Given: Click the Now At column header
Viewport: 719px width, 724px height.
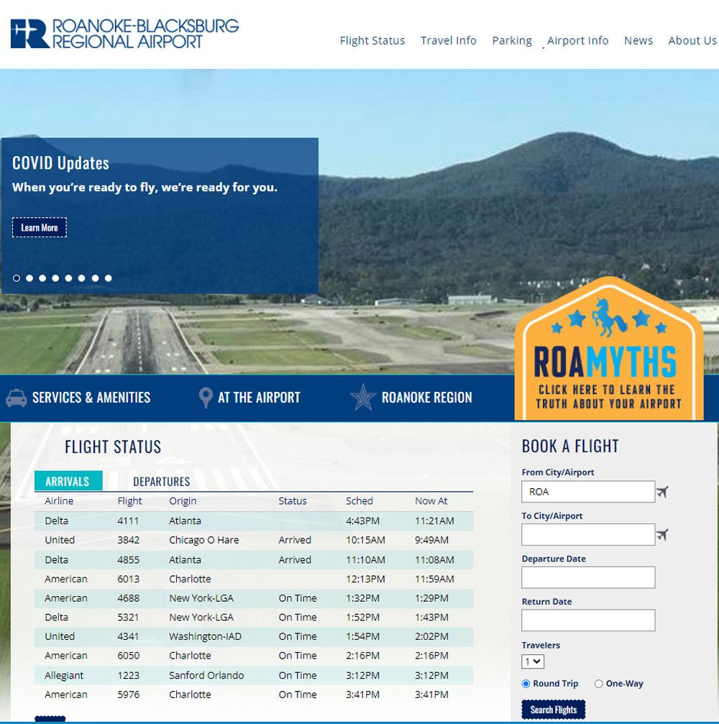Looking at the screenshot, I should pyautogui.click(x=431, y=501).
